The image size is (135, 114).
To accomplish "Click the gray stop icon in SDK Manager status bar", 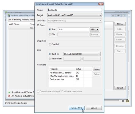I will tap(123, 101).
